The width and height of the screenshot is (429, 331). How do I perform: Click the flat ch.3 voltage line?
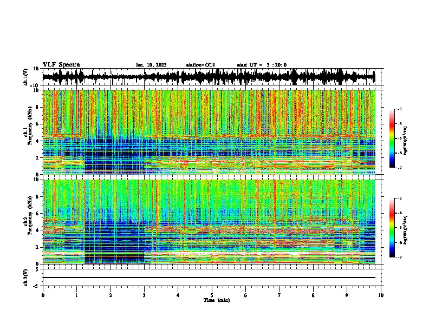click(x=209, y=277)
